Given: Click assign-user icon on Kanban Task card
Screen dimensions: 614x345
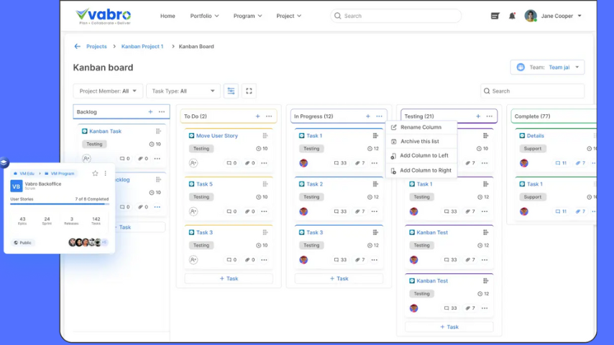Looking at the screenshot, I should point(86,159).
